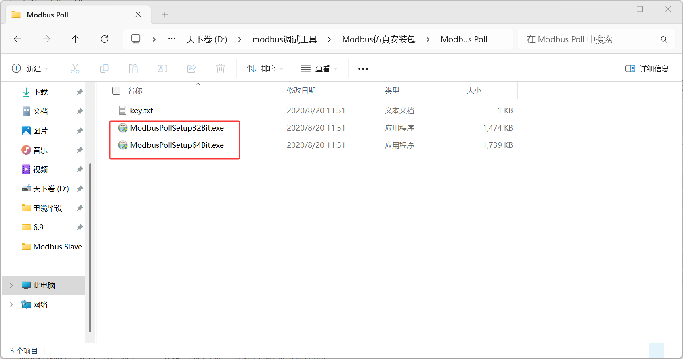The image size is (683, 359).
Task: Open 音乐 in the sidebar
Action: [x=40, y=150]
